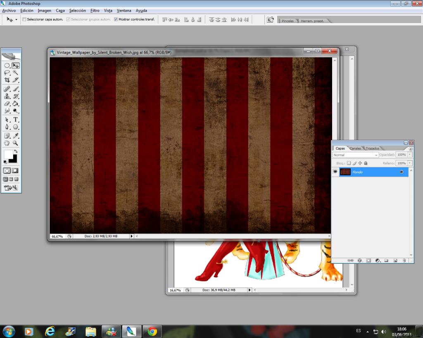Select the Magic Wand tool
Viewport: 423px width, 338px height.
click(16, 73)
